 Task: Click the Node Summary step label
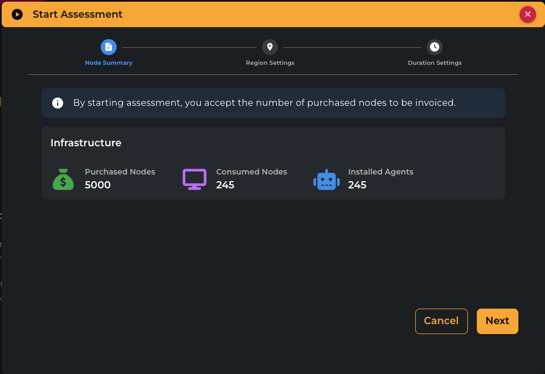tap(109, 63)
